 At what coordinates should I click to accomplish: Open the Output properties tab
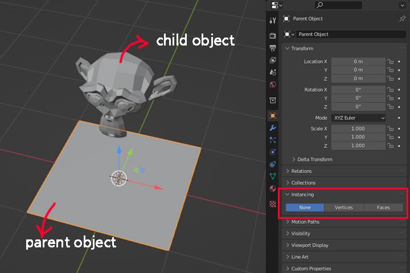(x=273, y=48)
